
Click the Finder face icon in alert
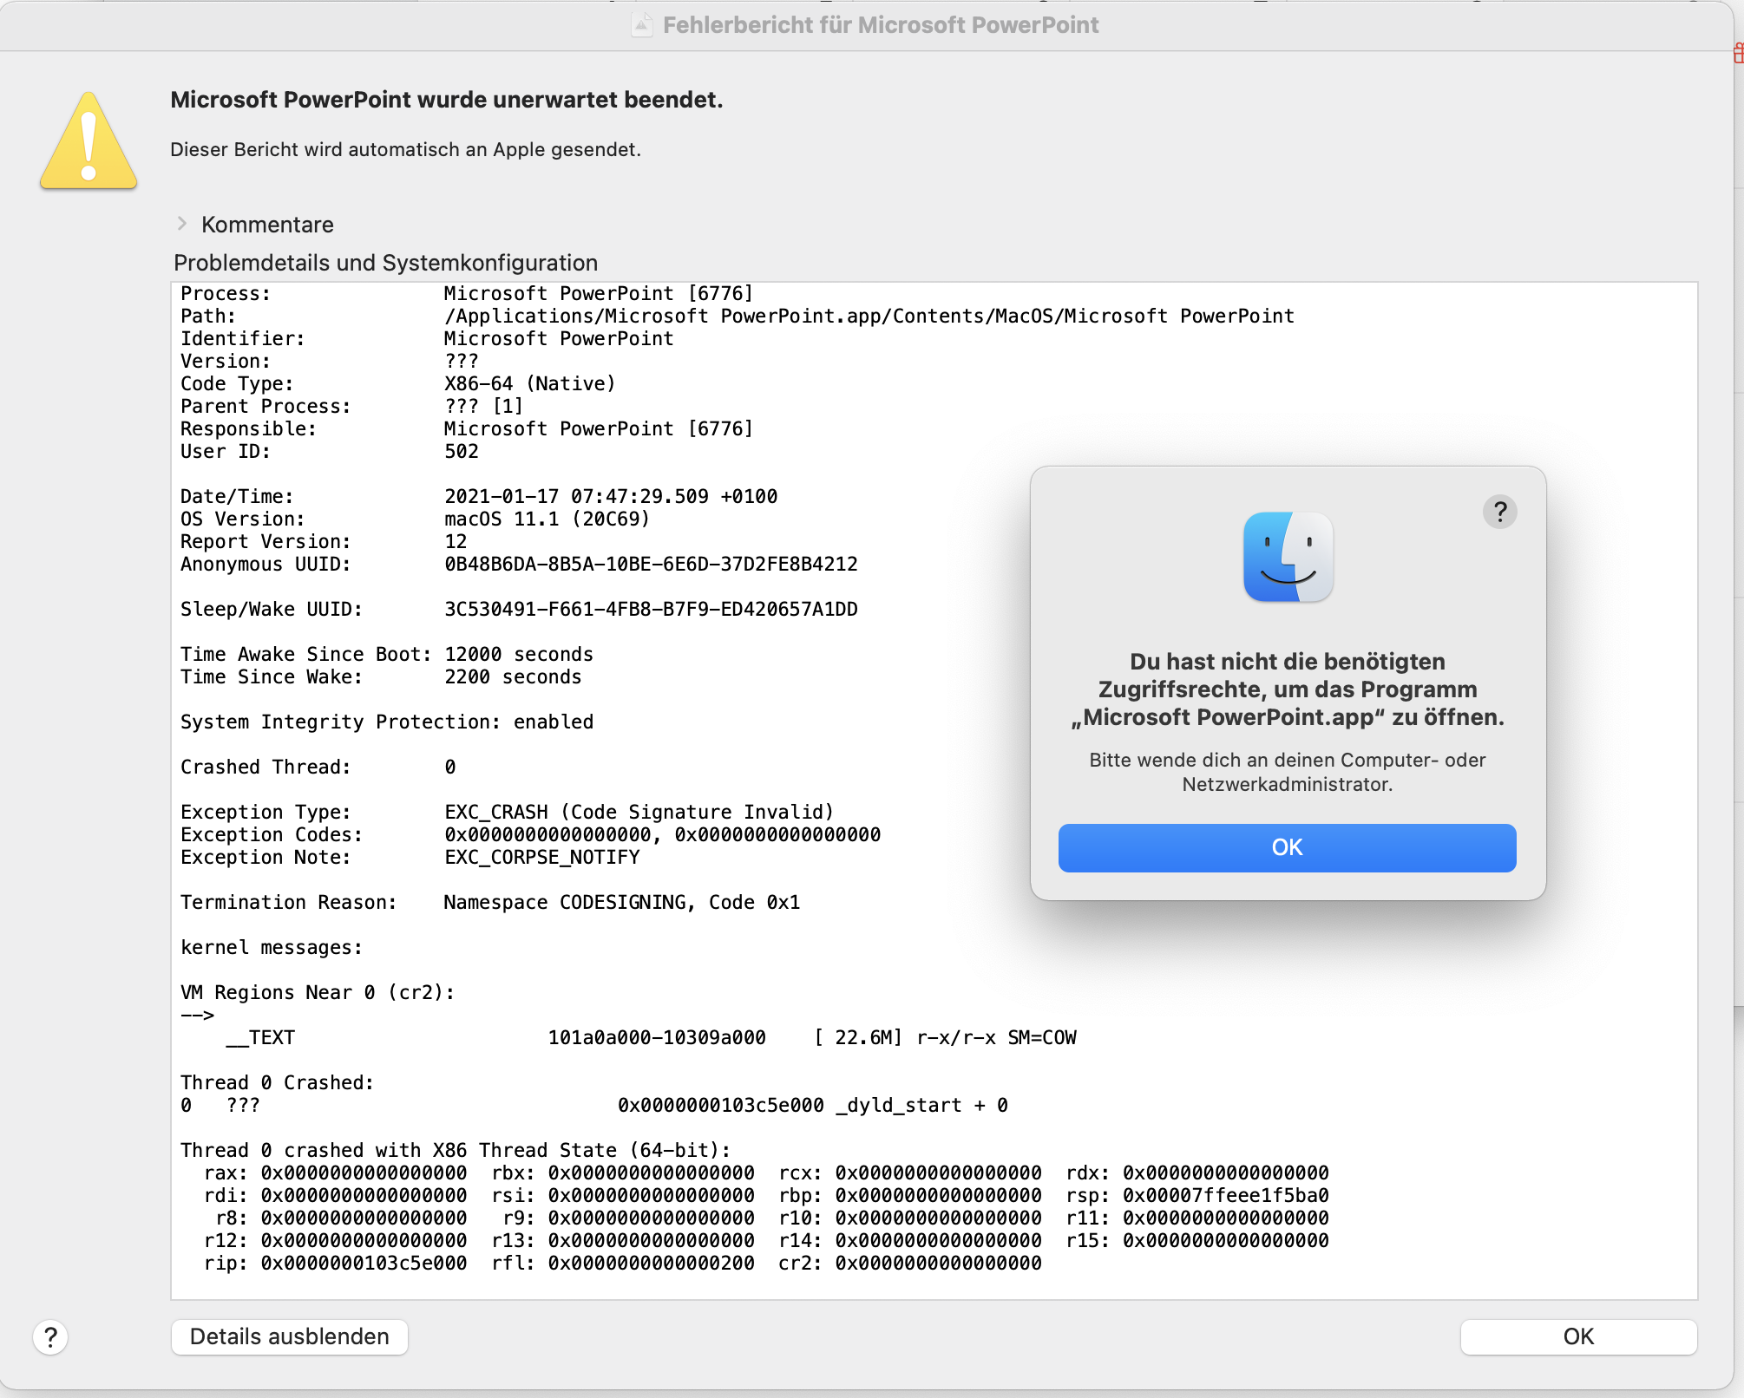pyautogui.click(x=1288, y=557)
